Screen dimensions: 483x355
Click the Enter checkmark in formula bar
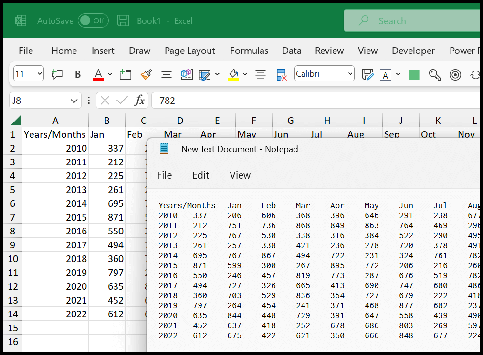click(x=122, y=101)
